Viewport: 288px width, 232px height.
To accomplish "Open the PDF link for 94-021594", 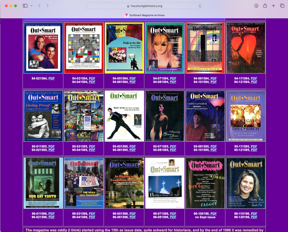I will (51, 78).
